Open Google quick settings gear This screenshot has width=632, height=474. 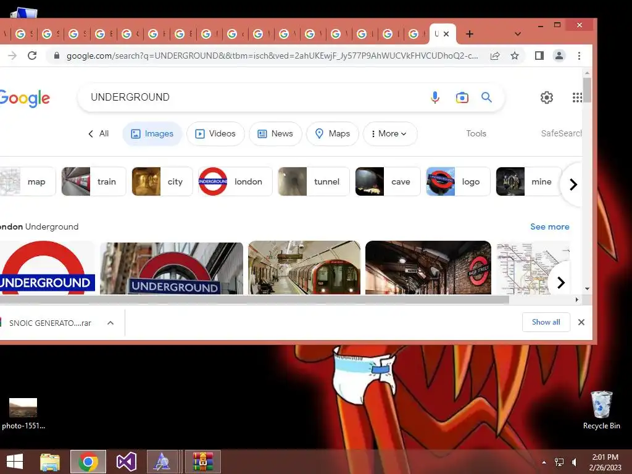click(x=547, y=97)
